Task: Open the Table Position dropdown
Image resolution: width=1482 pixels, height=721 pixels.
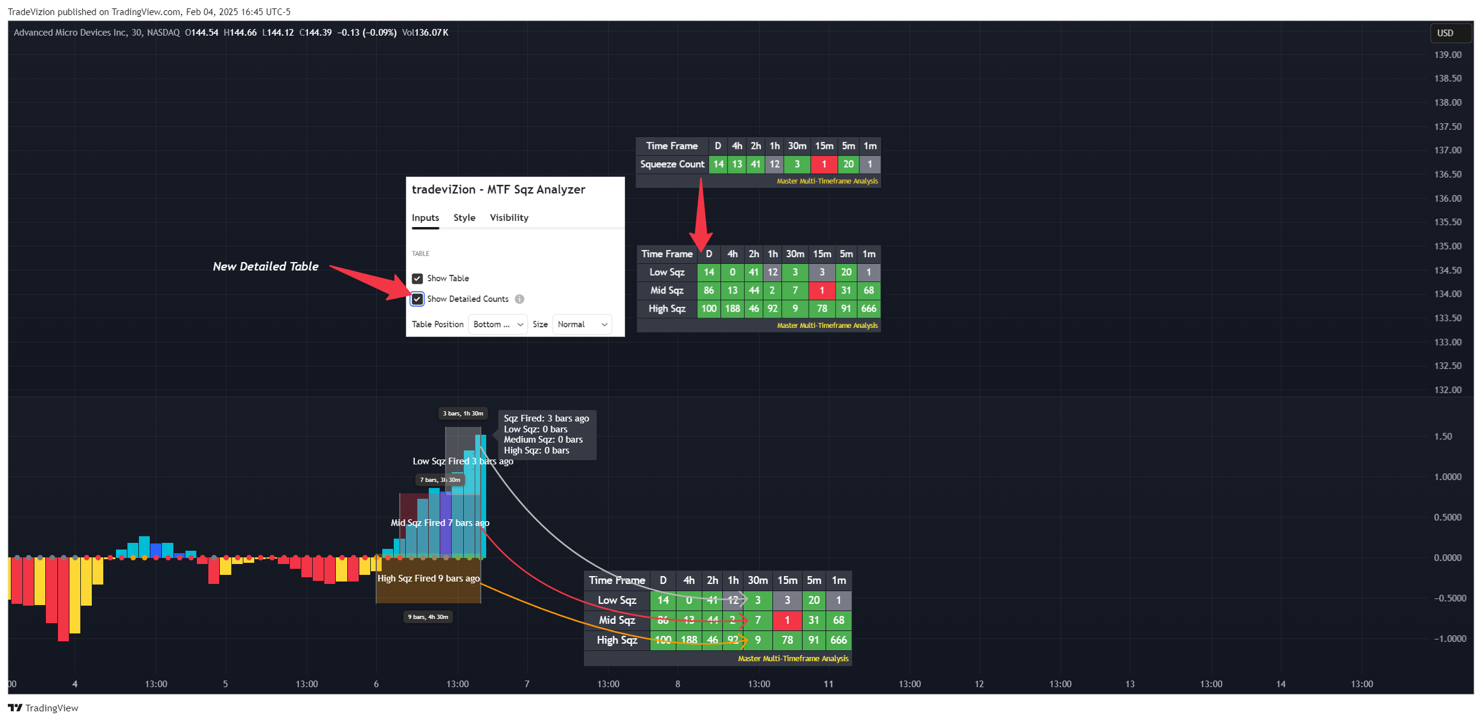Action: (x=498, y=324)
